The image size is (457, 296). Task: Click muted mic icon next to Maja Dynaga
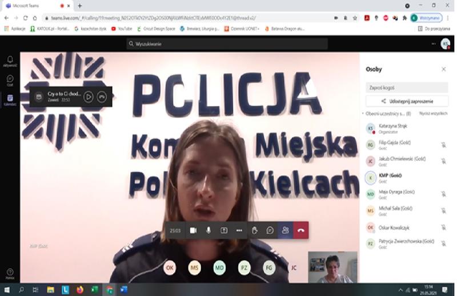444,194
